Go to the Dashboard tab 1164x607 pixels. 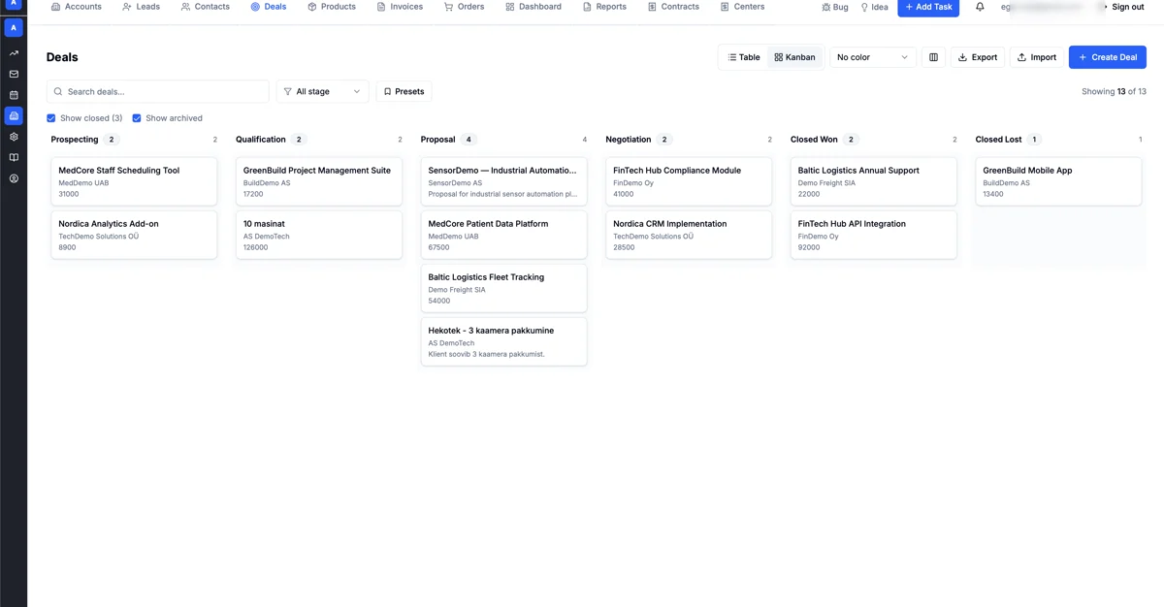[533, 7]
